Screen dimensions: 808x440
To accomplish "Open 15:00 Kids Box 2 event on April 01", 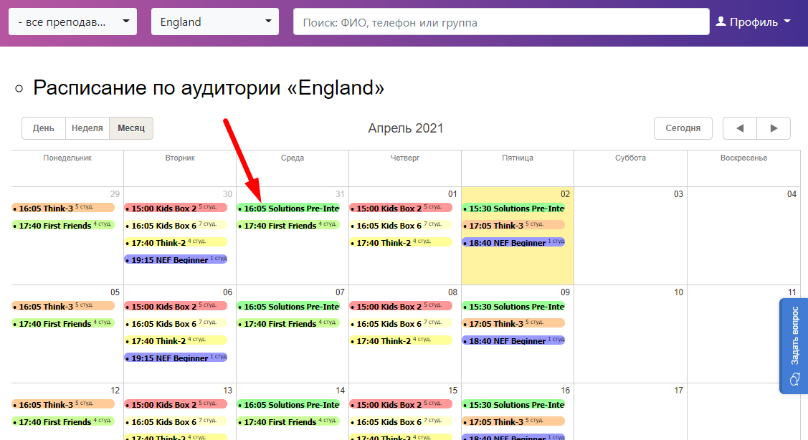I will tap(401, 208).
